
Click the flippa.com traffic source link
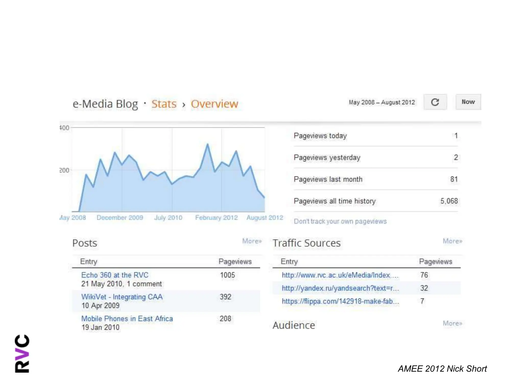(x=340, y=301)
